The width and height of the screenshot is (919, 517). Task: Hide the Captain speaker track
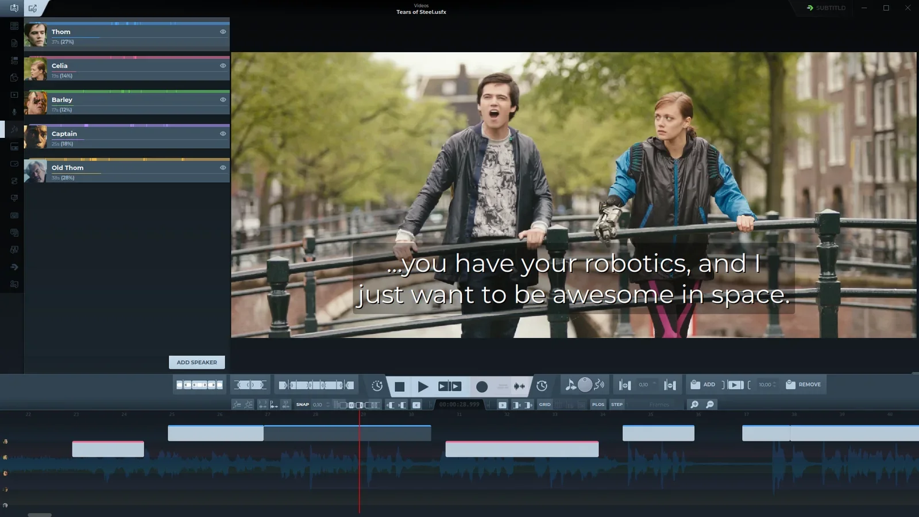point(223,133)
